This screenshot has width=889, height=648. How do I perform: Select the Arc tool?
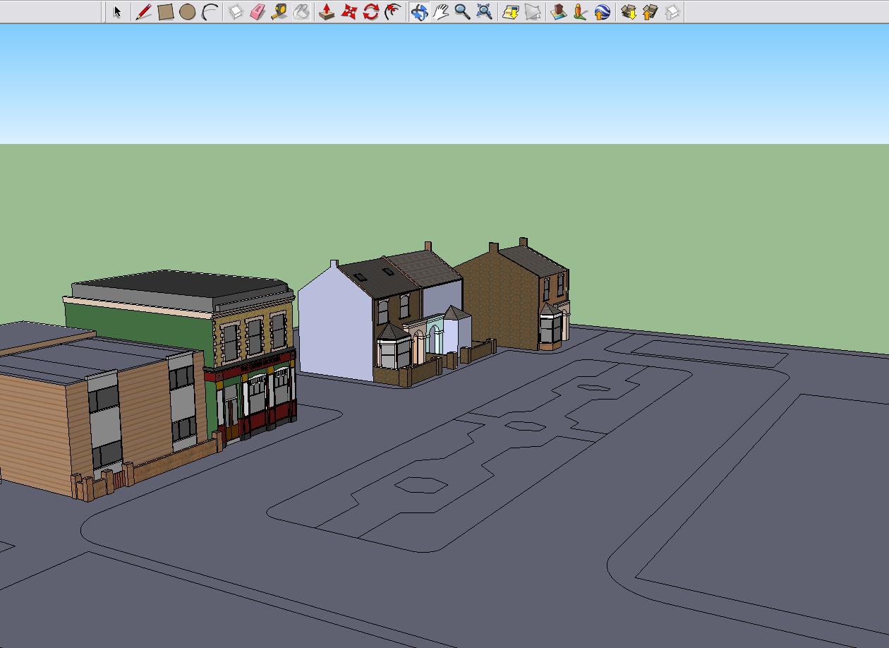(x=209, y=12)
